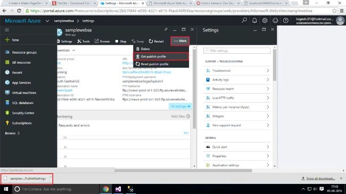
Task: Click the horizontal page scrollbar
Action: tap(183, 171)
